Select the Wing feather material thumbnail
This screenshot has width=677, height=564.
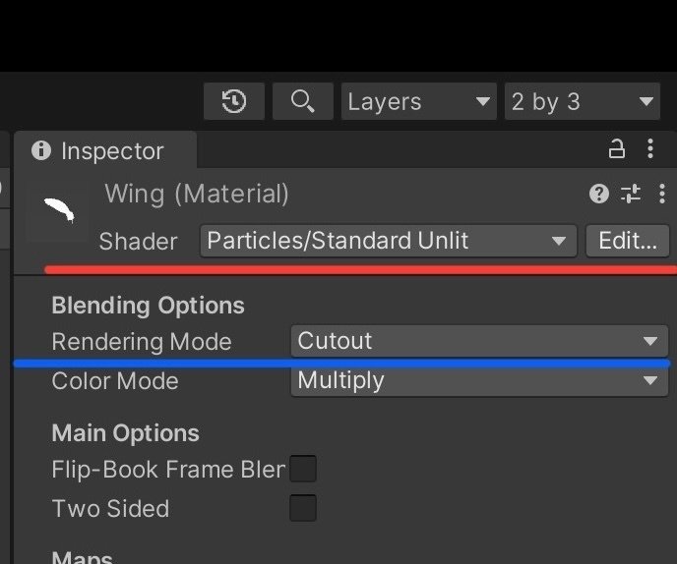point(59,210)
